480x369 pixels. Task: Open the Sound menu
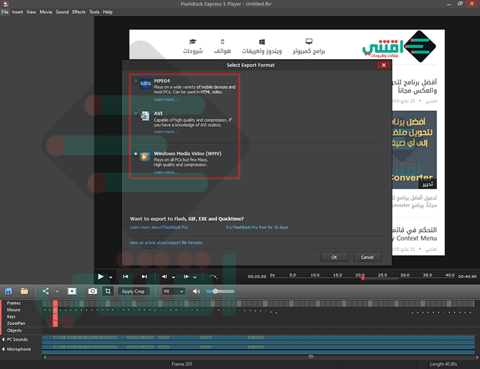[62, 12]
